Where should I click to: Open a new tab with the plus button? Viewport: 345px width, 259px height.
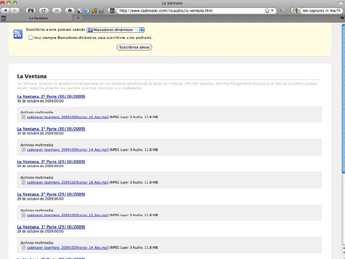click(x=78, y=18)
